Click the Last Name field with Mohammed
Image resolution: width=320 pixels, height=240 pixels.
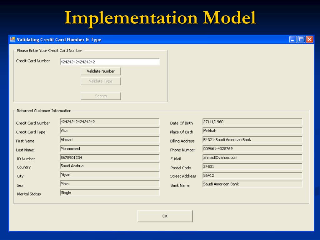(x=110, y=149)
